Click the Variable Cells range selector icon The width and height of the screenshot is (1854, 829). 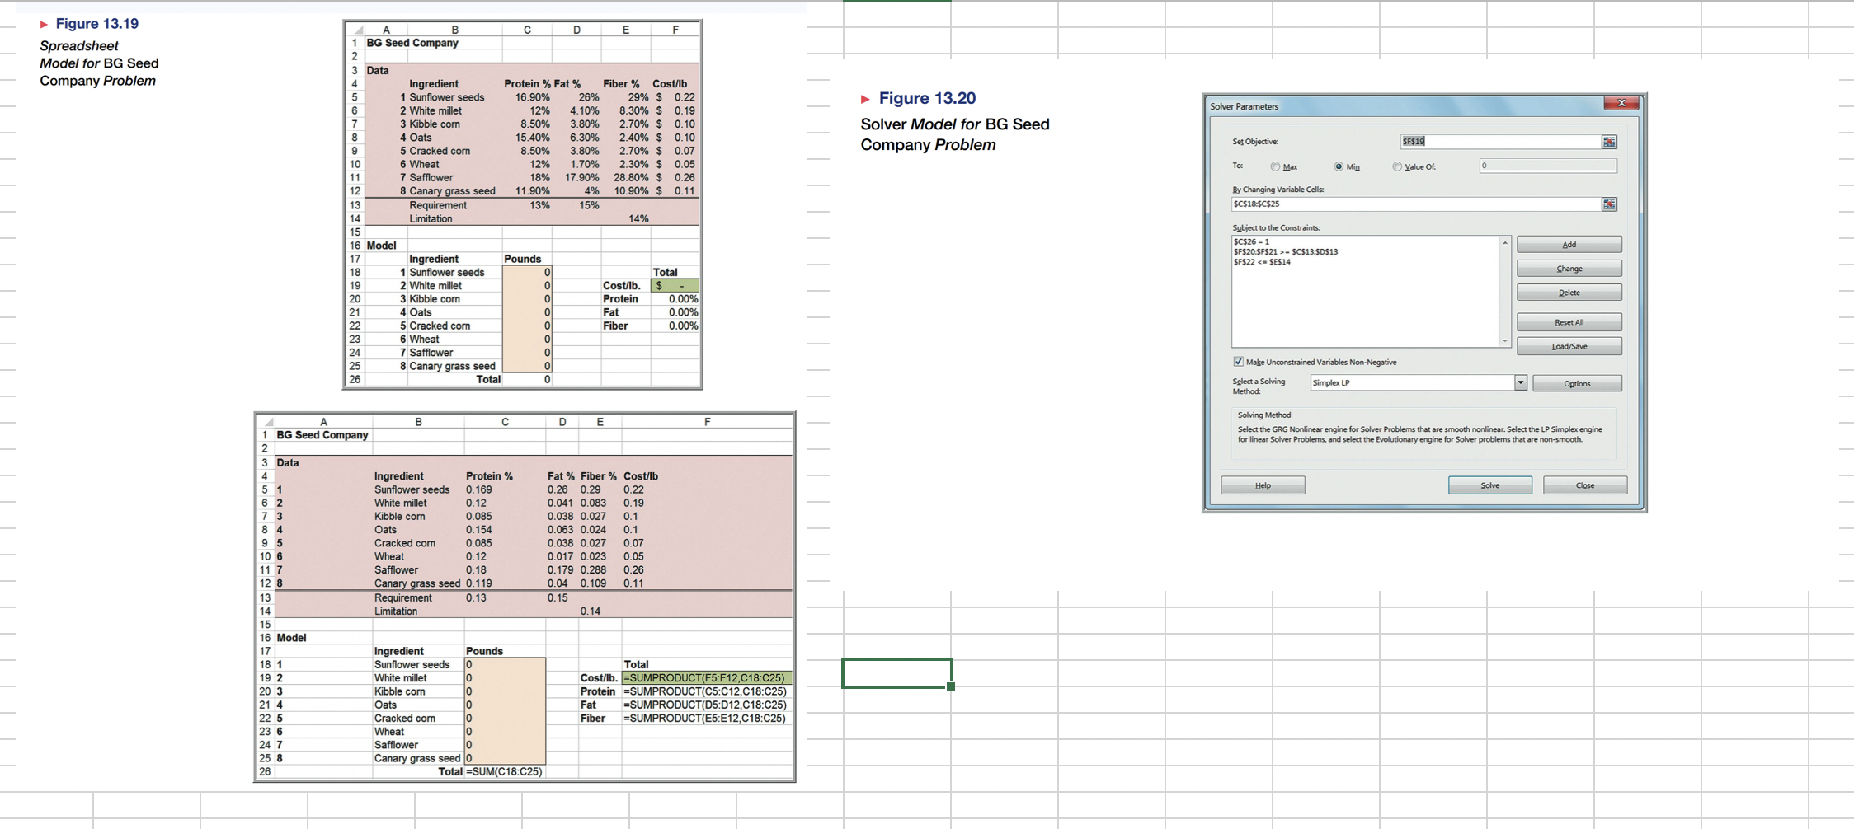coord(1610,205)
